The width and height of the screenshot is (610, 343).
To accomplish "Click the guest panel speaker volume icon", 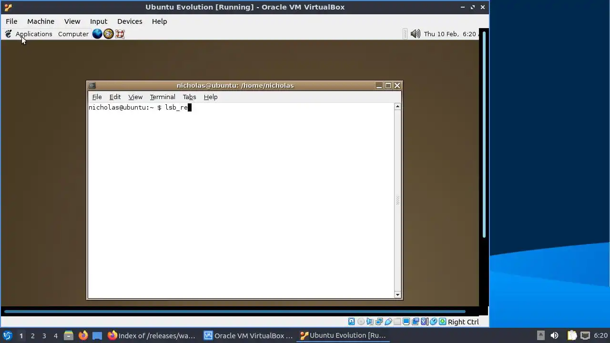I will [x=415, y=34].
